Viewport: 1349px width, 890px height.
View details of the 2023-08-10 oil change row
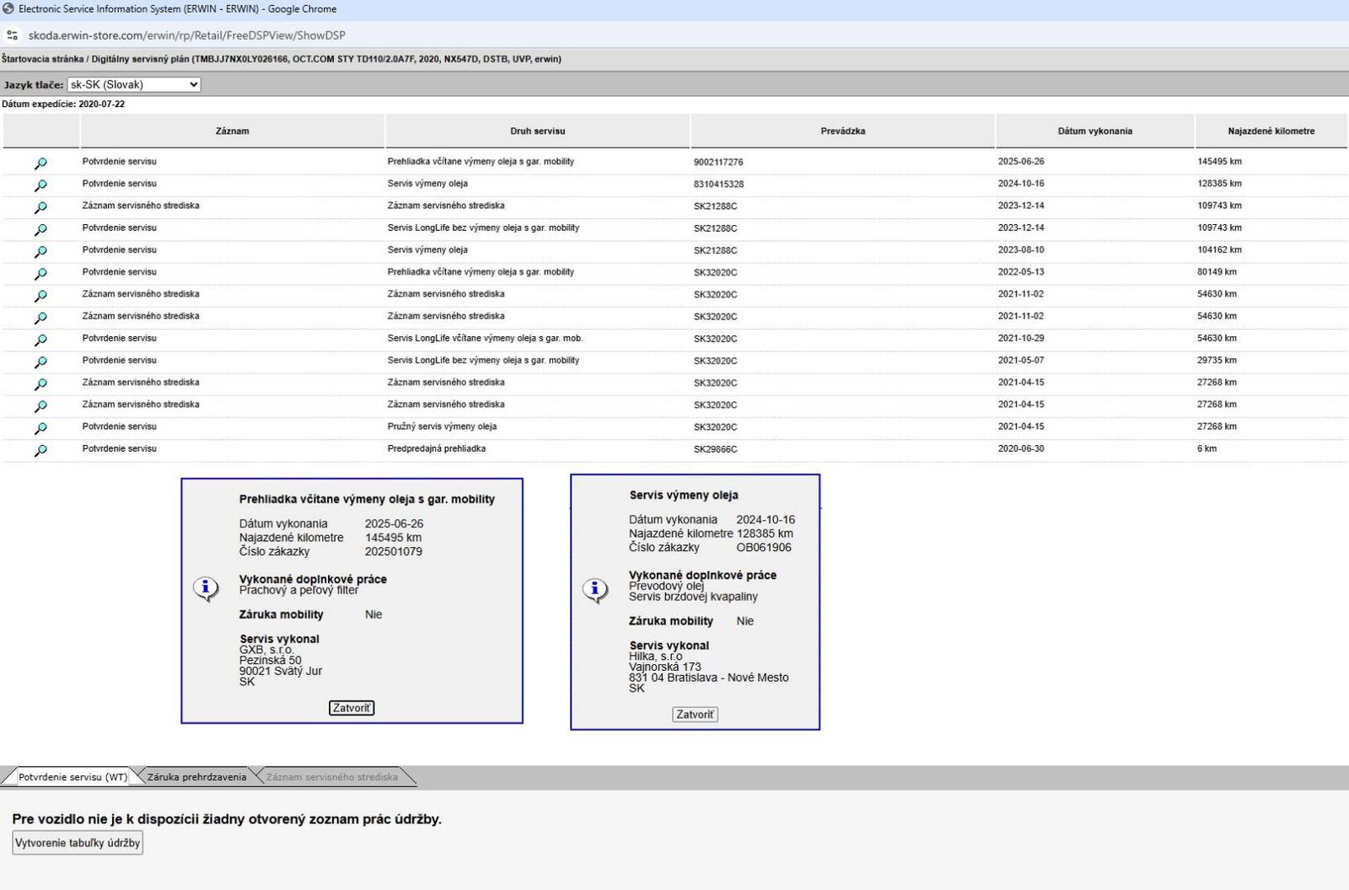pyautogui.click(x=40, y=251)
